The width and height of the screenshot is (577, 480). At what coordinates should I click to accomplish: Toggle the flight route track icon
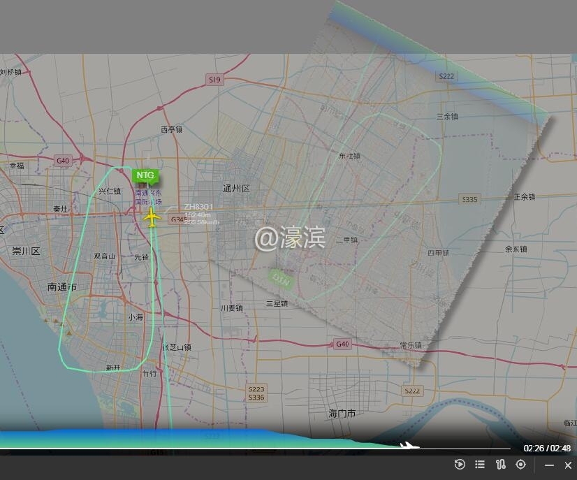500,465
